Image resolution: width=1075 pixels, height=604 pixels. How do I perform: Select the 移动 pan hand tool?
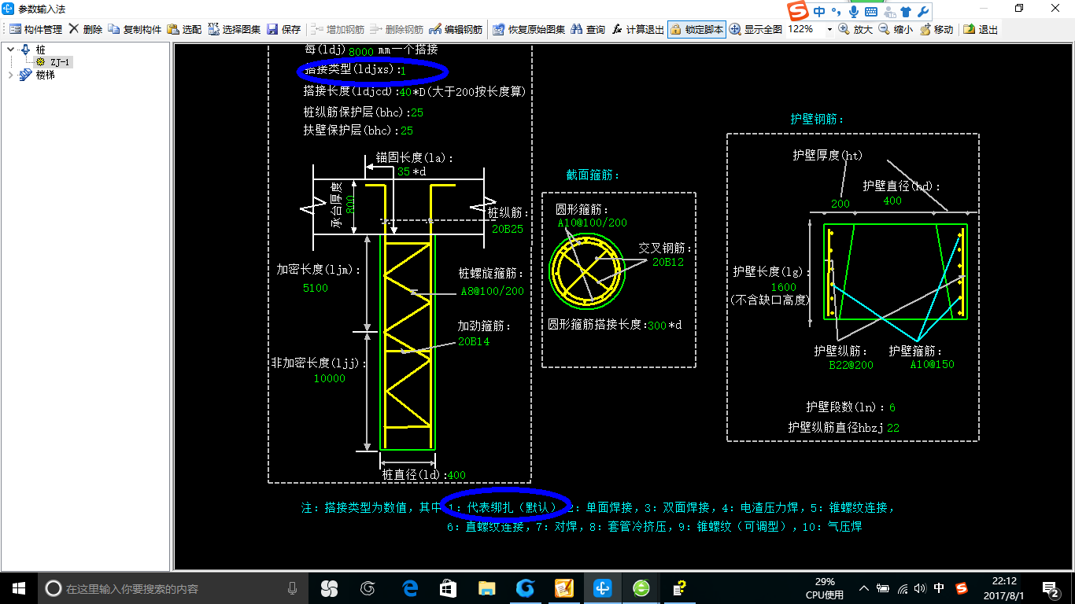[924, 29]
